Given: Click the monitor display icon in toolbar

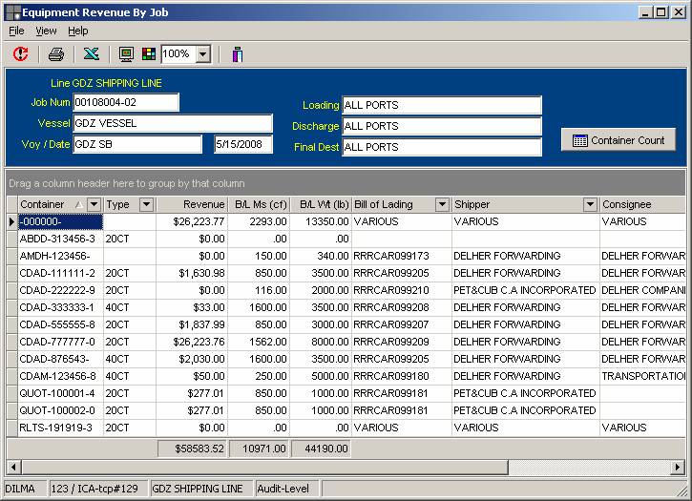Looking at the screenshot, I should [127, 54].
